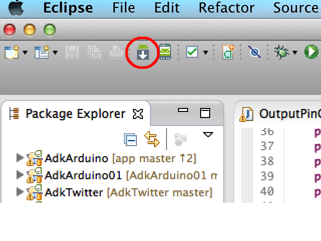Click the Android Lint checkmark icon

coord(192,52)
